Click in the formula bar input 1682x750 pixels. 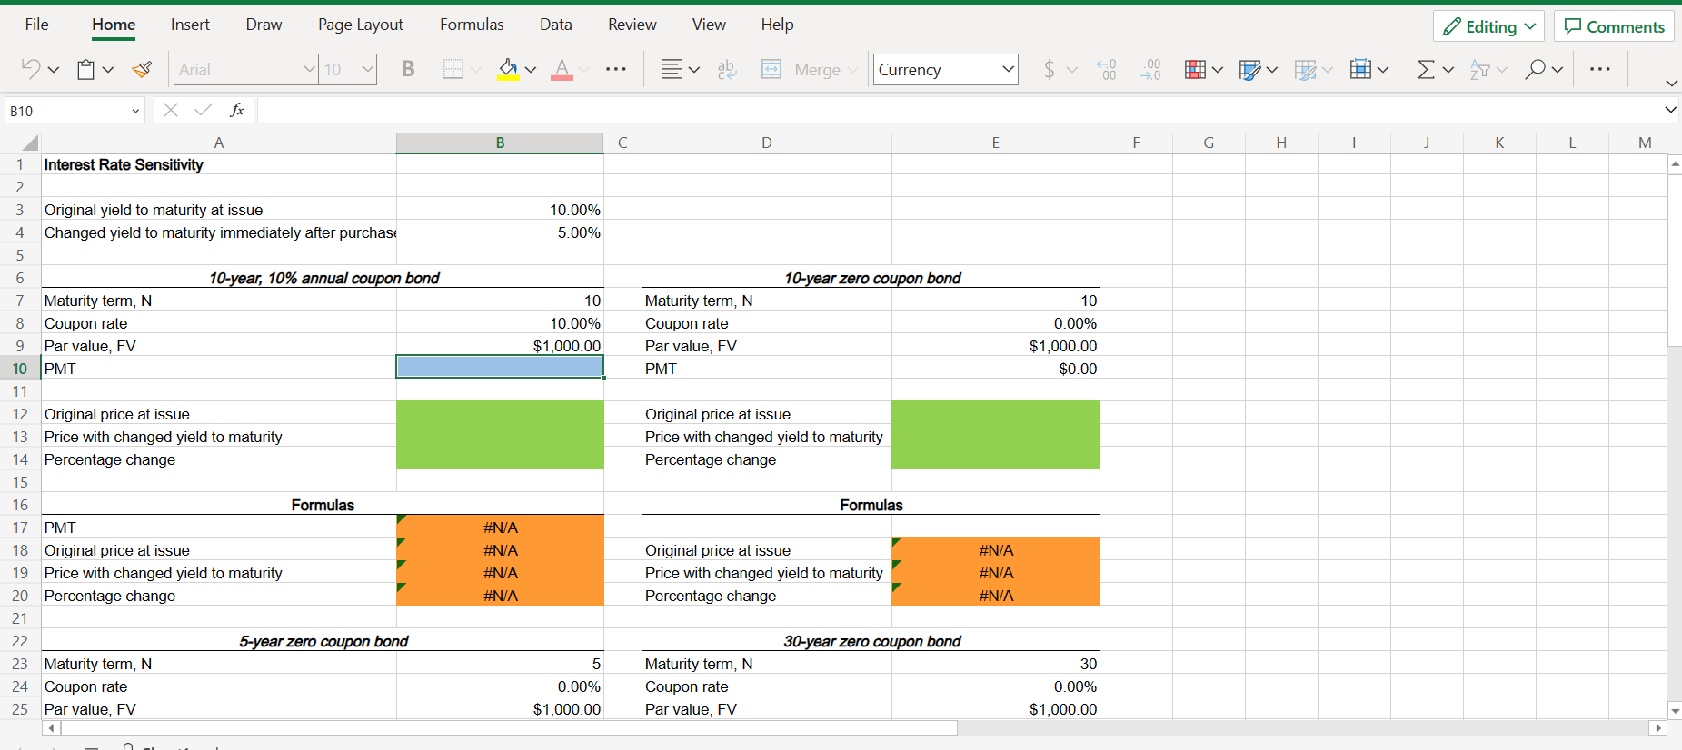click(959, 110)
